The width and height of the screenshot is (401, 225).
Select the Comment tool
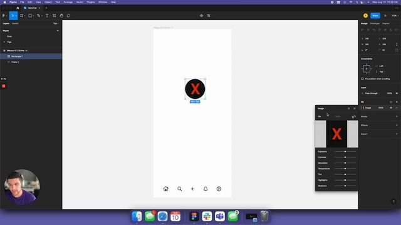(68, 16)
